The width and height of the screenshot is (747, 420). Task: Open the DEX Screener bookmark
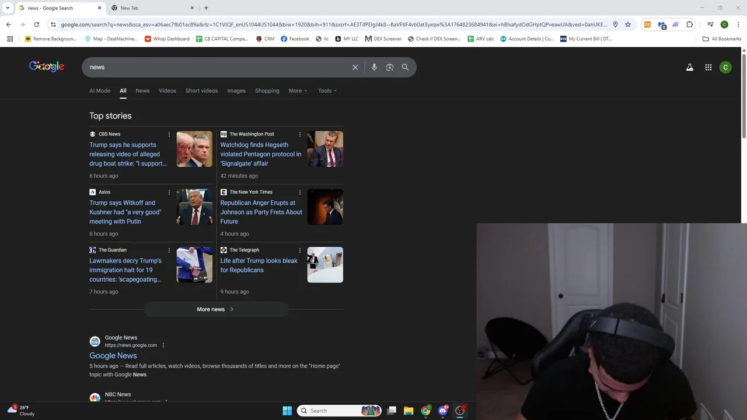tap(383, 39)
